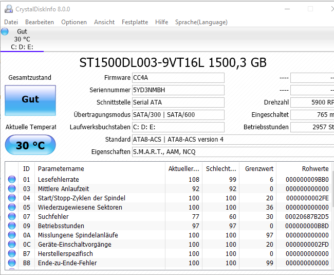Select the Misslungene Spindelanläufe text
Image resolution: width=334 pixels, height=275 pixels.
click(78, 235)
